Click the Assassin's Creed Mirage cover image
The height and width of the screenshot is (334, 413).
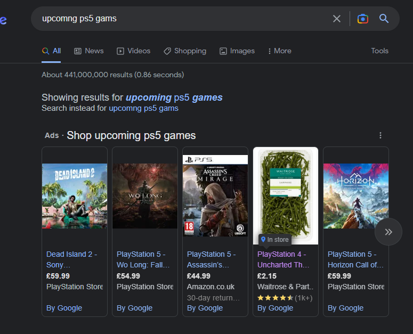(x=215, y=195)
